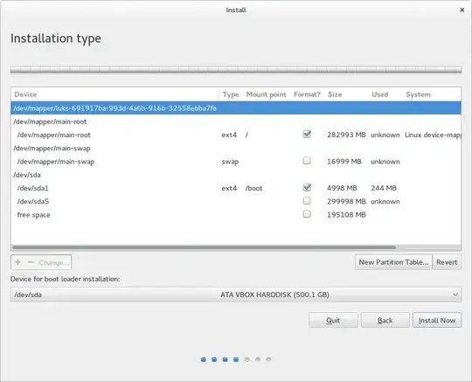Enable format checkbox for main-swap

click(x=307, y=161)
